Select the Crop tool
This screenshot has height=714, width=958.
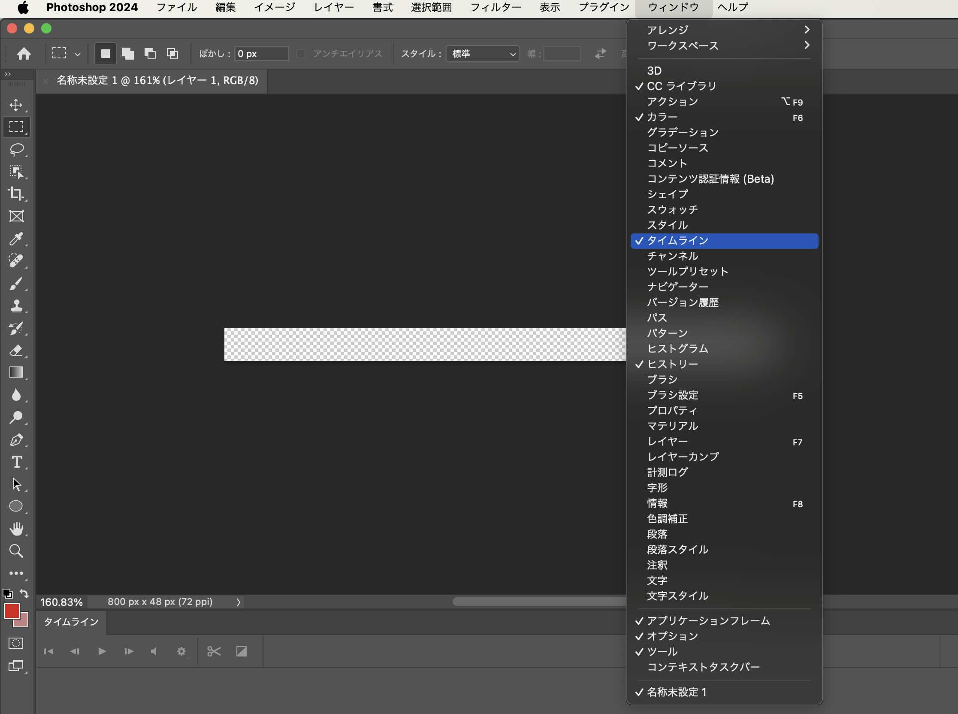coord(16,194)
